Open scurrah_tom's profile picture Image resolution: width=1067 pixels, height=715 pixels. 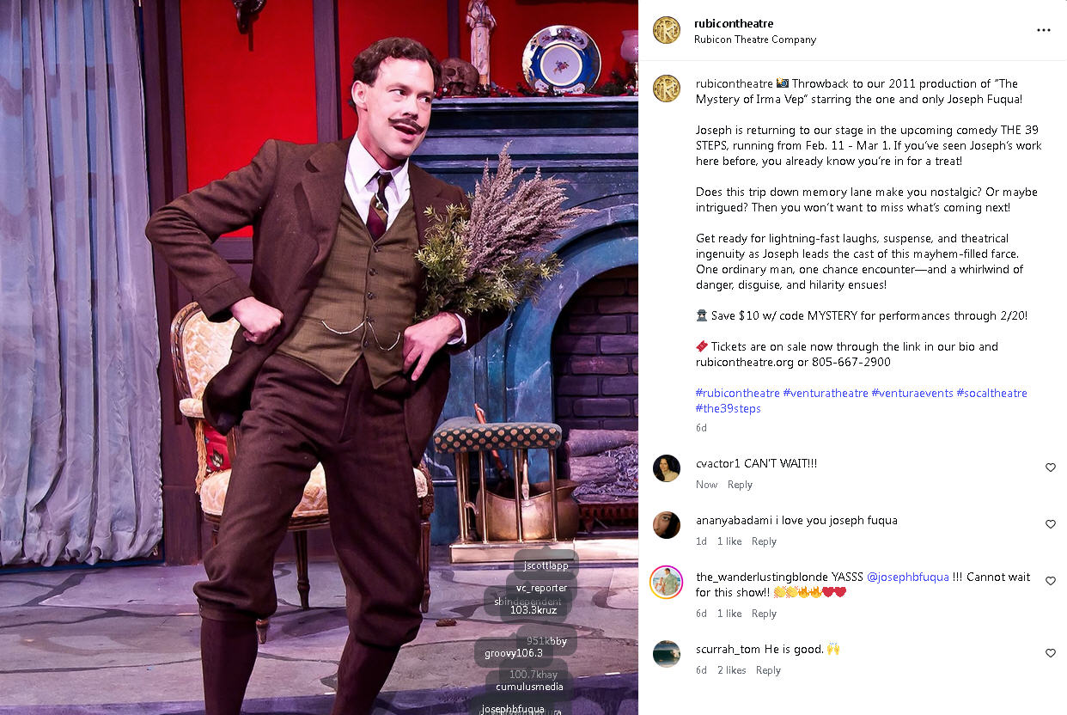(667, 654)
